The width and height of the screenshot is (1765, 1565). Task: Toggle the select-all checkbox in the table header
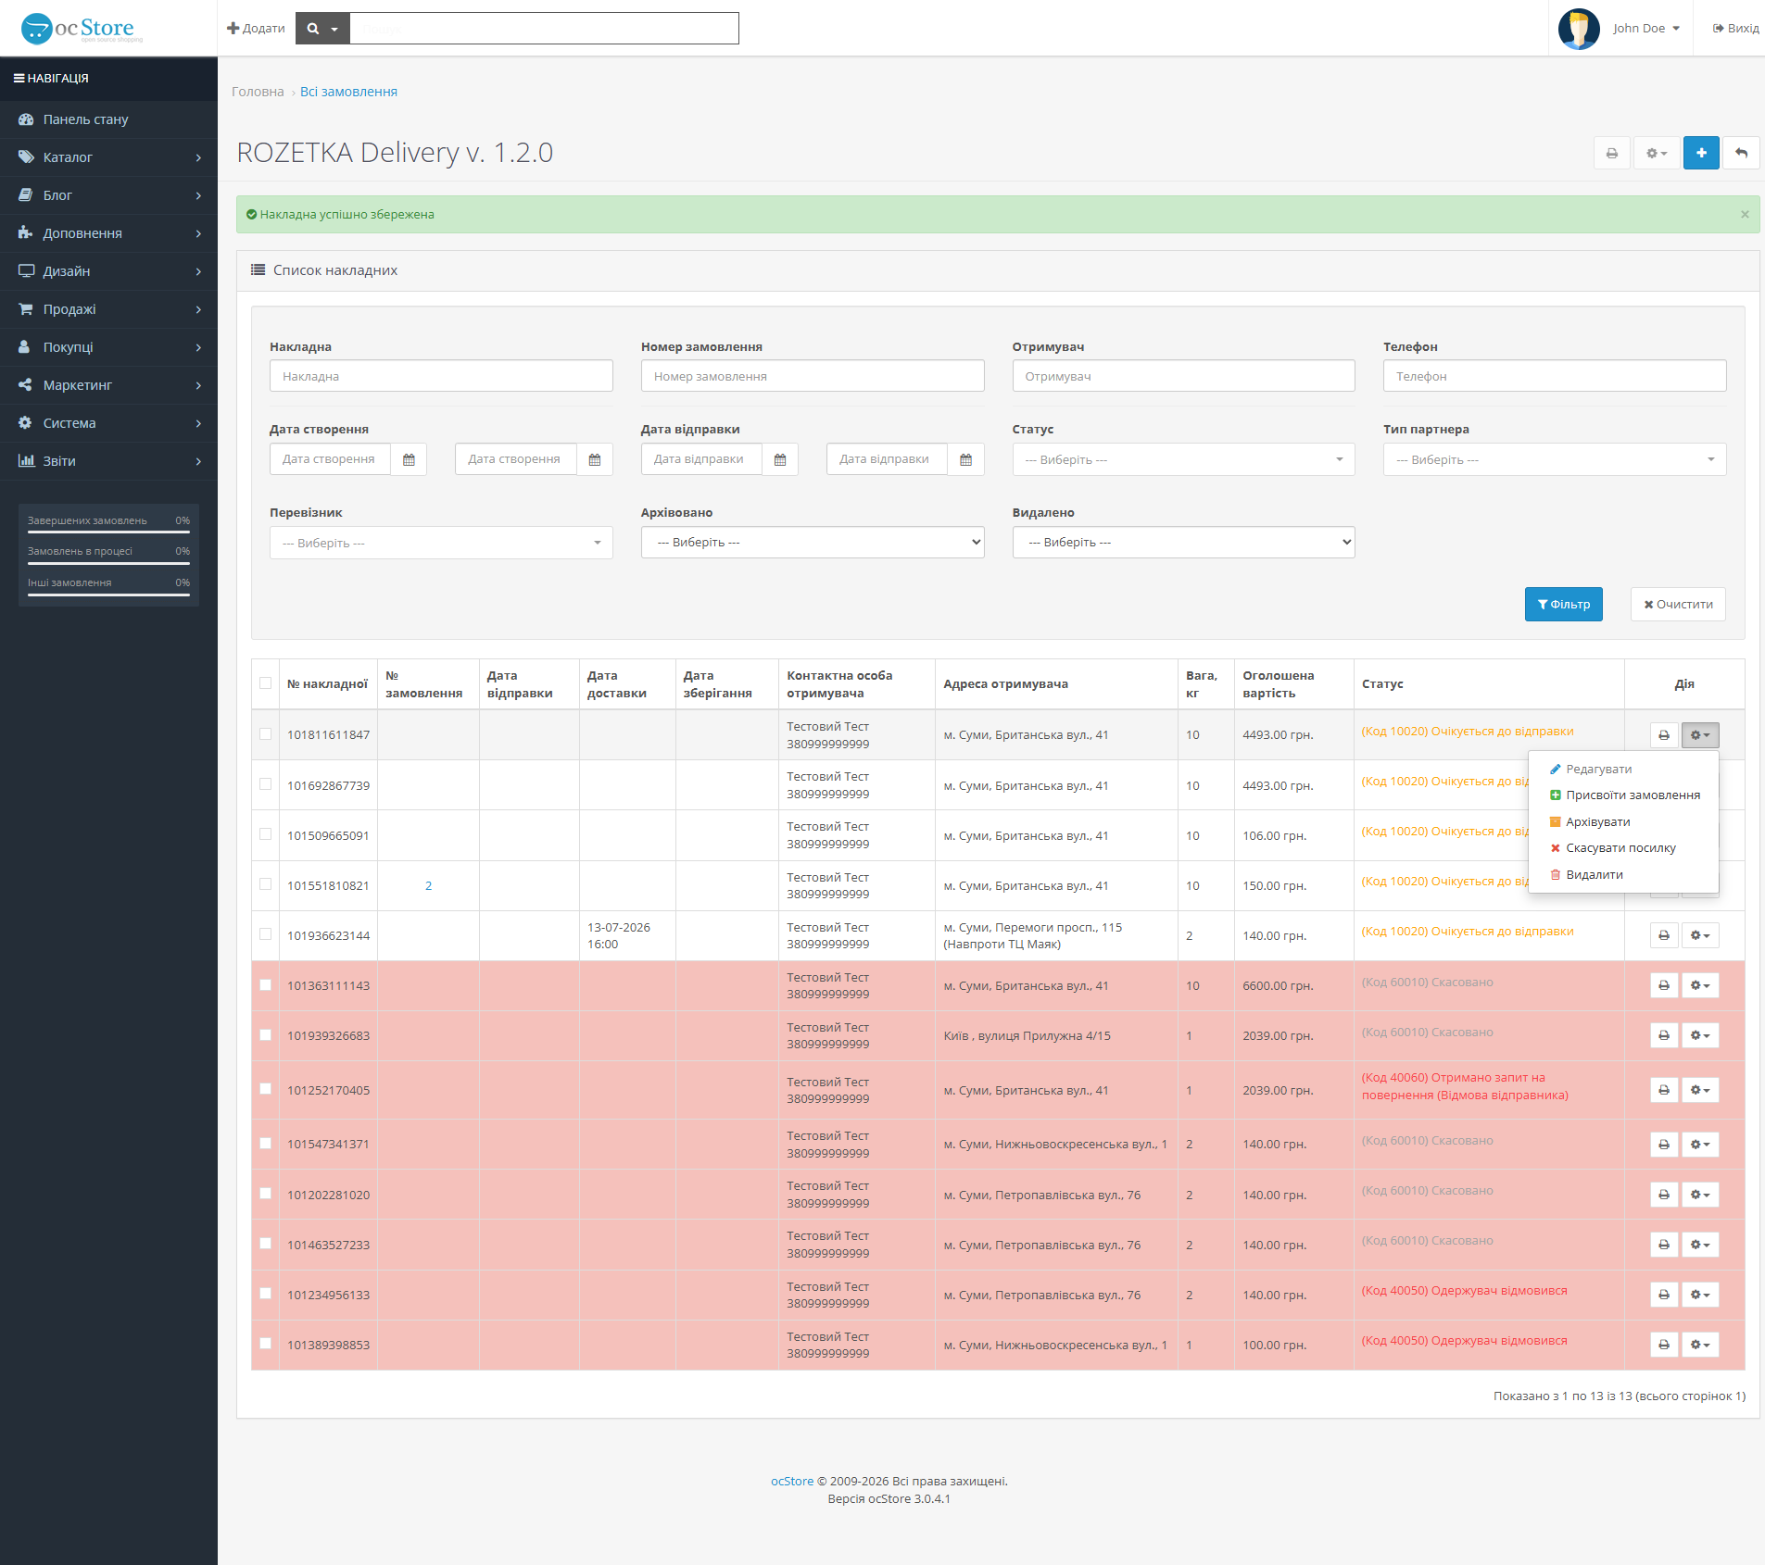[266, 683]
